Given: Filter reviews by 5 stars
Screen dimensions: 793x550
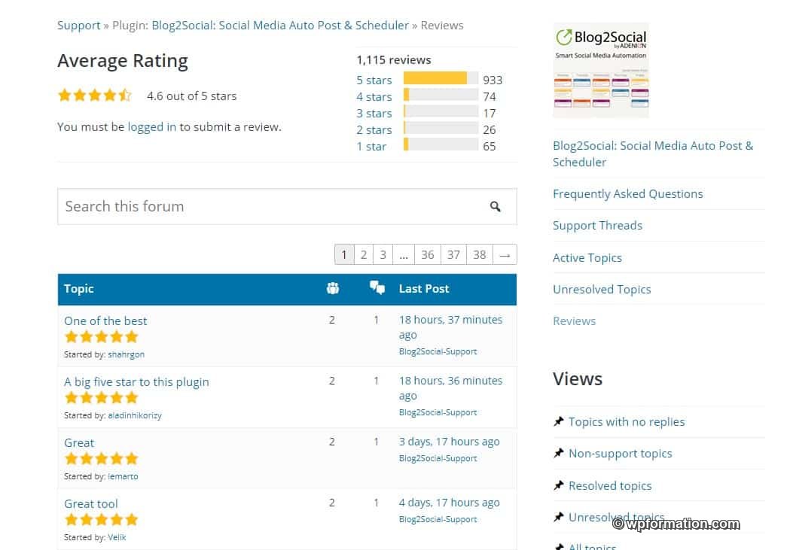Looking at the screenshot, I should coord(374,80).
